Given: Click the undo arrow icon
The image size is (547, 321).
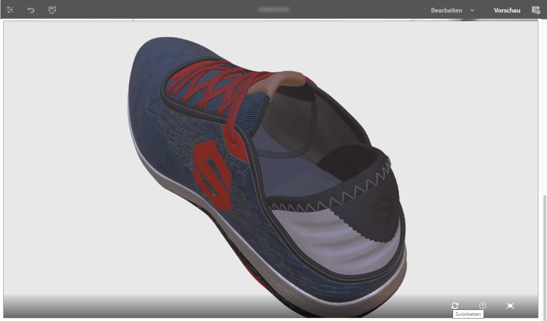Looking at the screenshot, I should [x=31, y=9].
